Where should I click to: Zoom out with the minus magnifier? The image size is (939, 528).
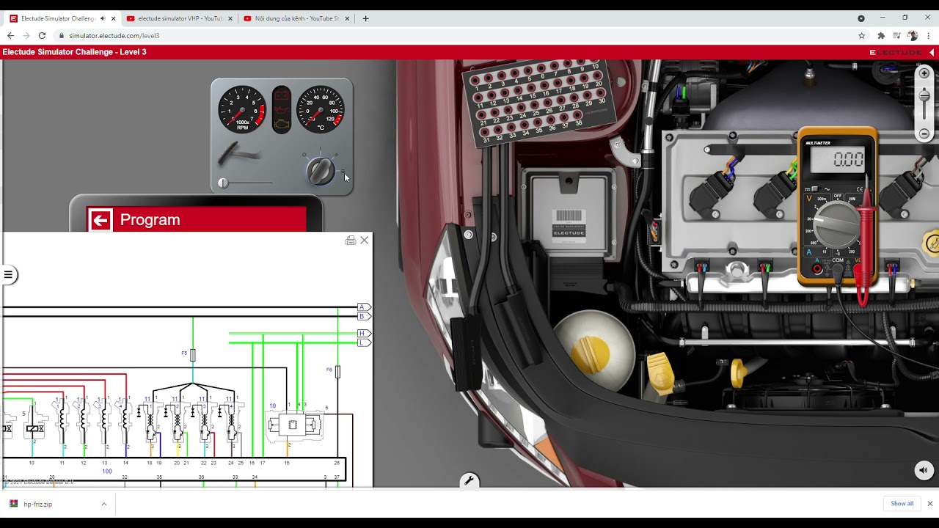[924, 133]
